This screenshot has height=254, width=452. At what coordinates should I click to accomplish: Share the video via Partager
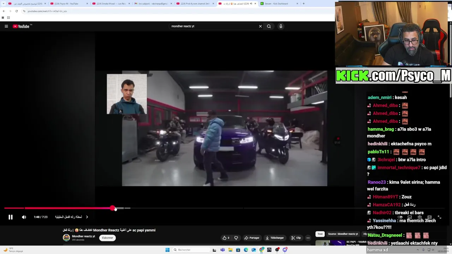252,238
